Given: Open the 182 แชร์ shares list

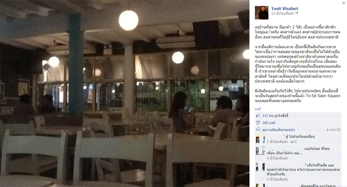Looking at the screenshot, I should 268,123.
